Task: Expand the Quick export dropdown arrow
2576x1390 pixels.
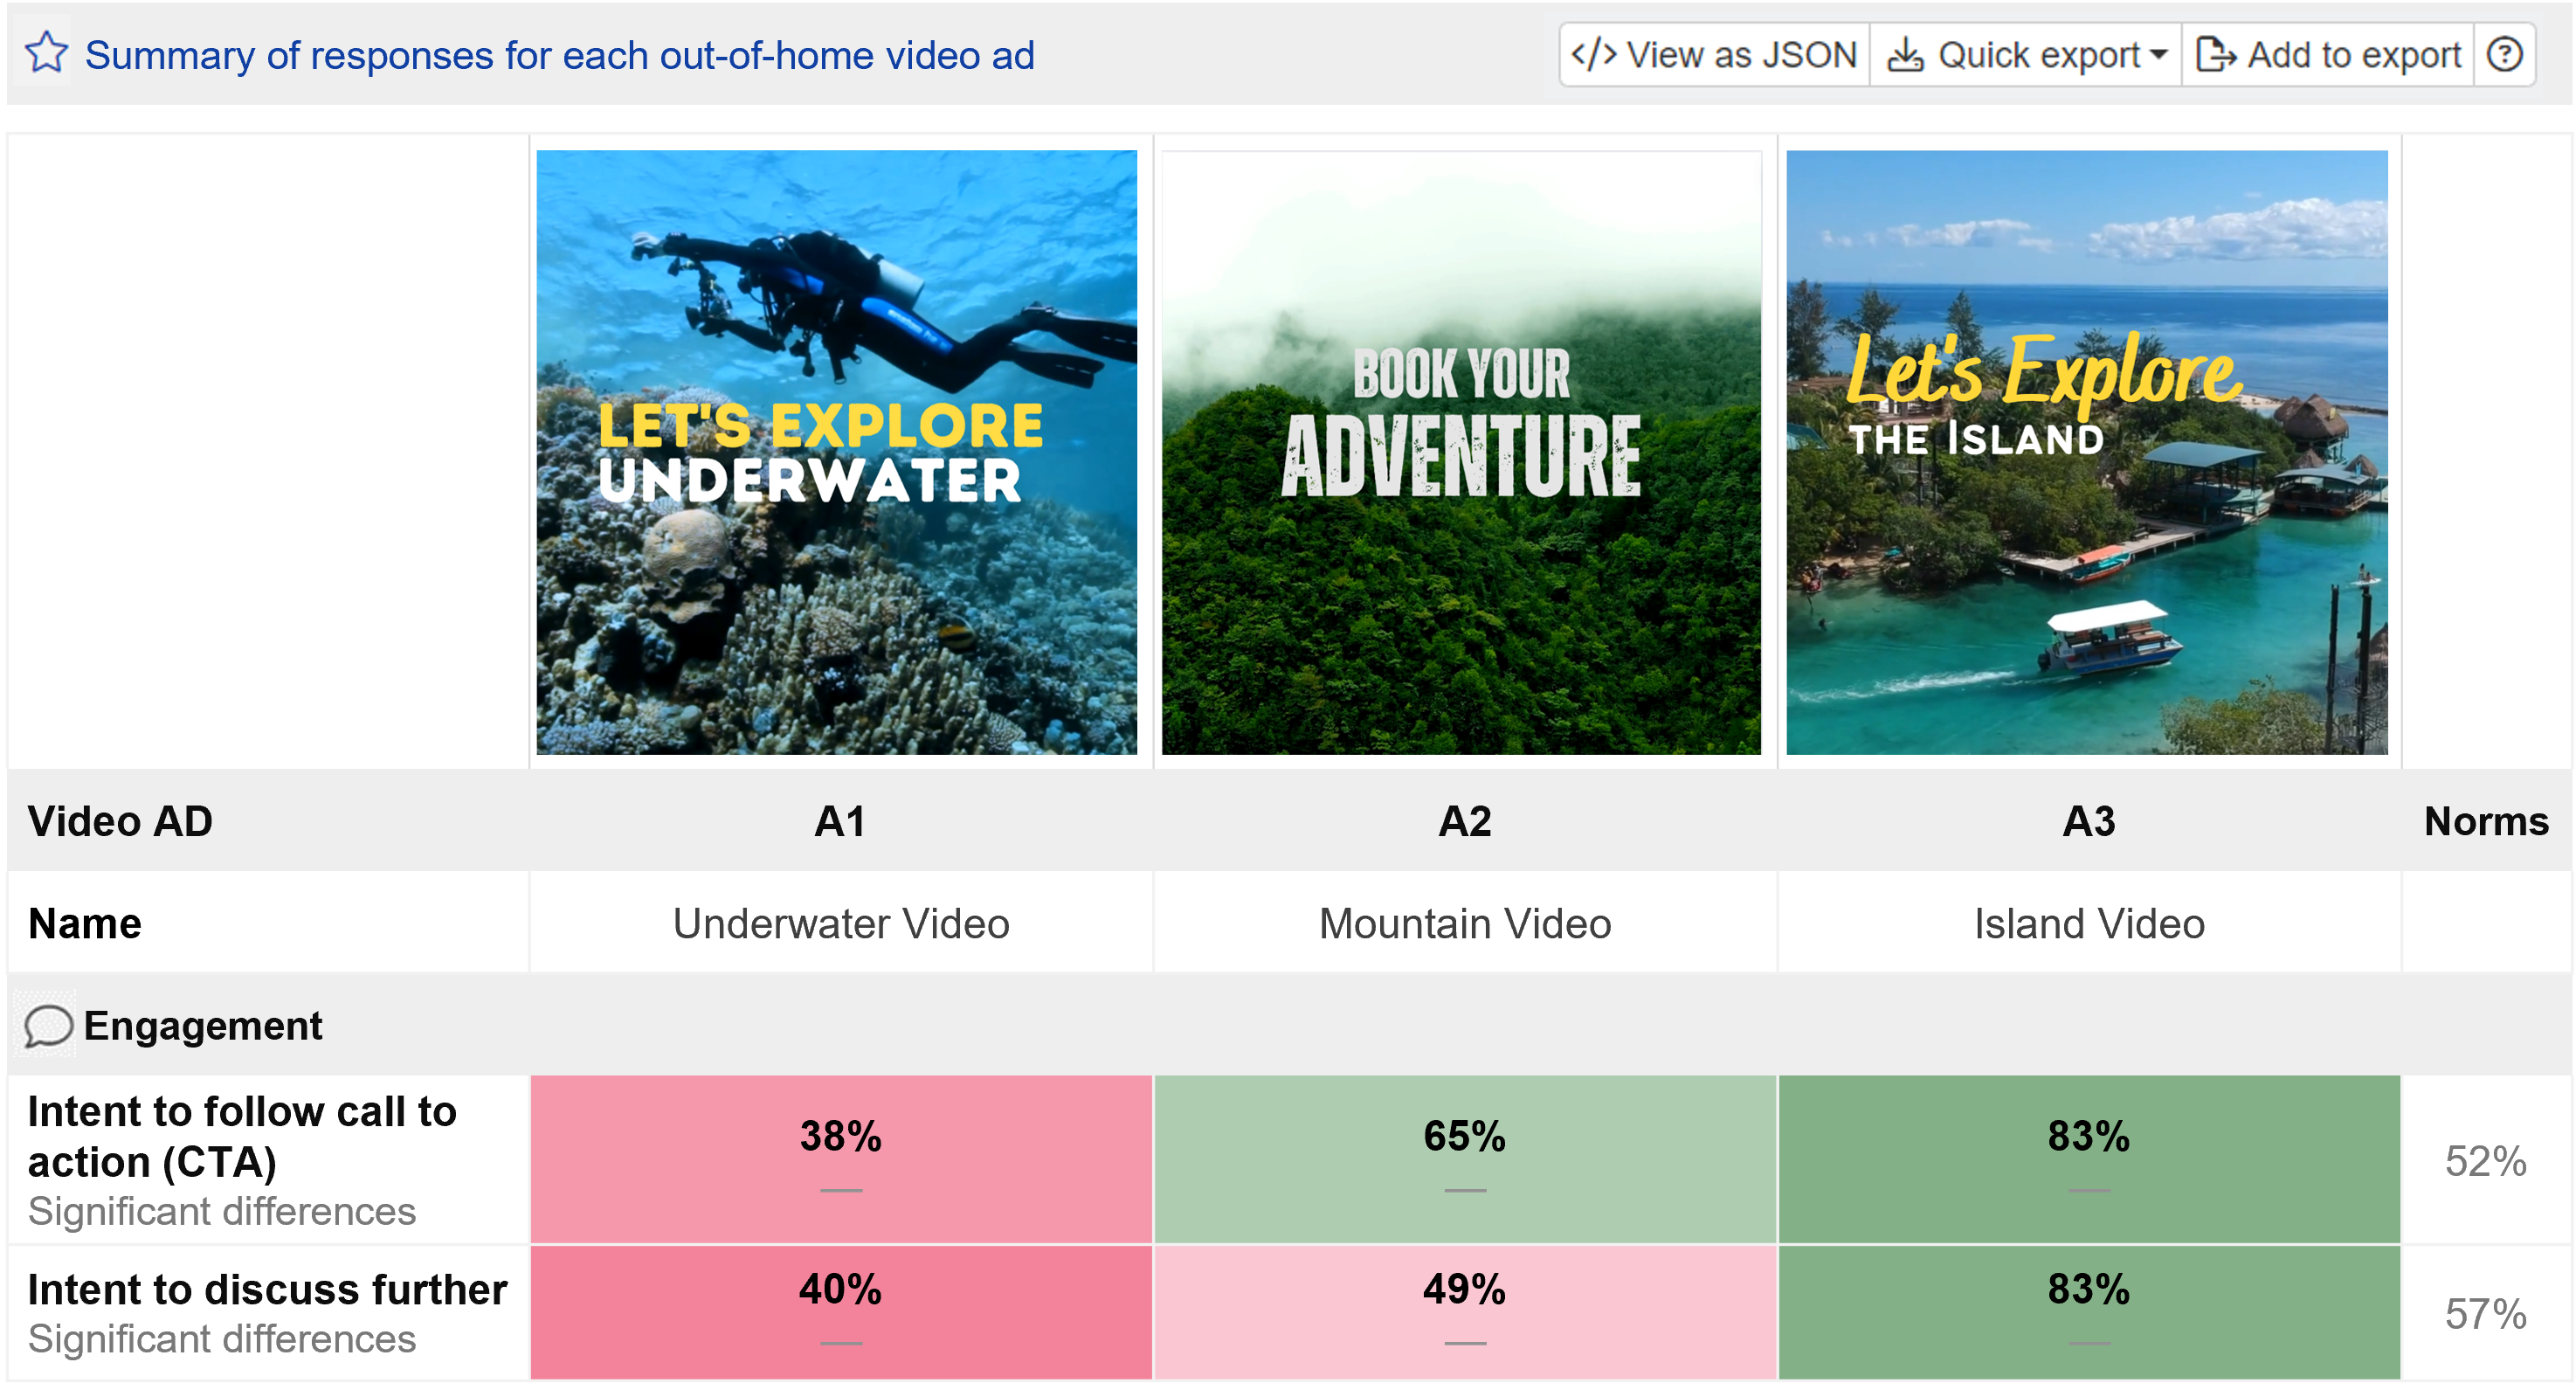Action: [x=2158, y=54]
